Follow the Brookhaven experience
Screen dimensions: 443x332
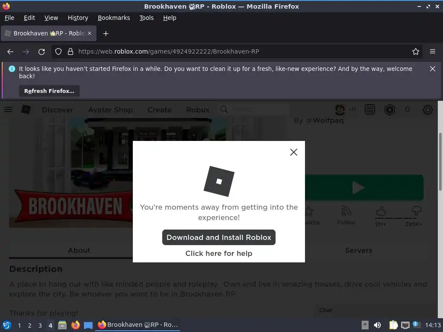coord(346,215)
